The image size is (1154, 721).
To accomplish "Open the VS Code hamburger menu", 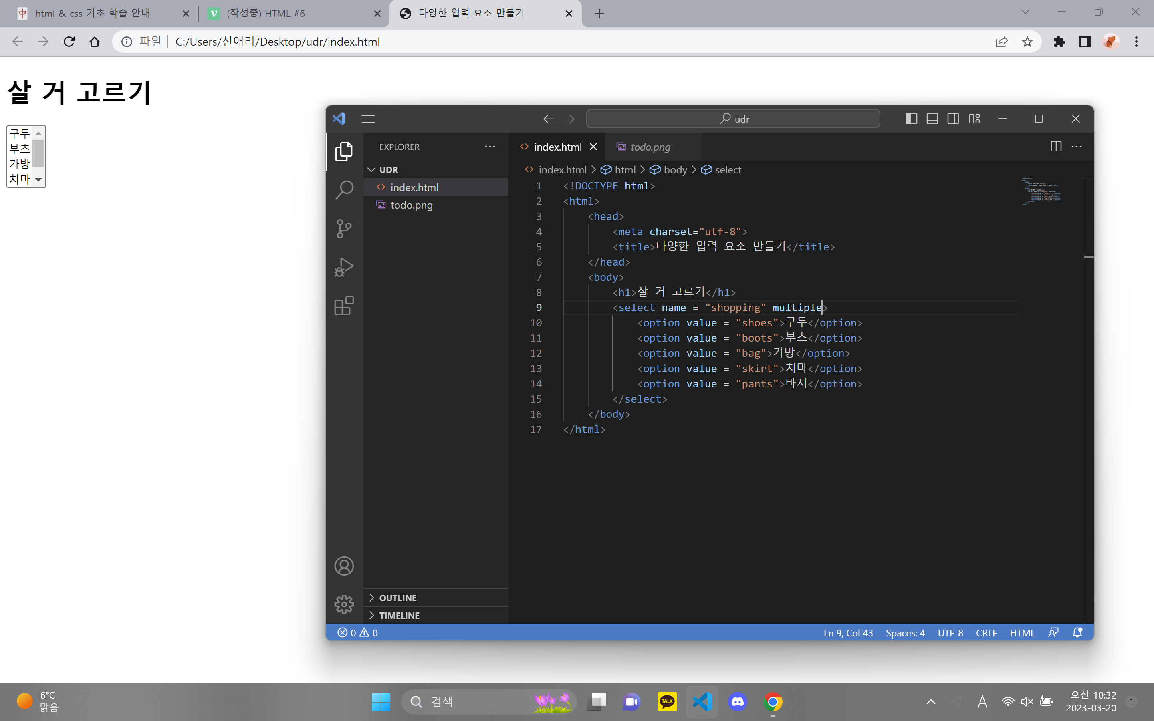I will pos(368,119).
